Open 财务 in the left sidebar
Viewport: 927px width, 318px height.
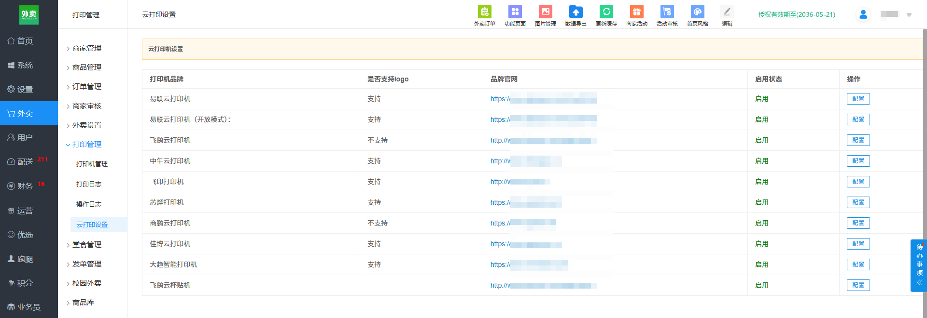29,186
